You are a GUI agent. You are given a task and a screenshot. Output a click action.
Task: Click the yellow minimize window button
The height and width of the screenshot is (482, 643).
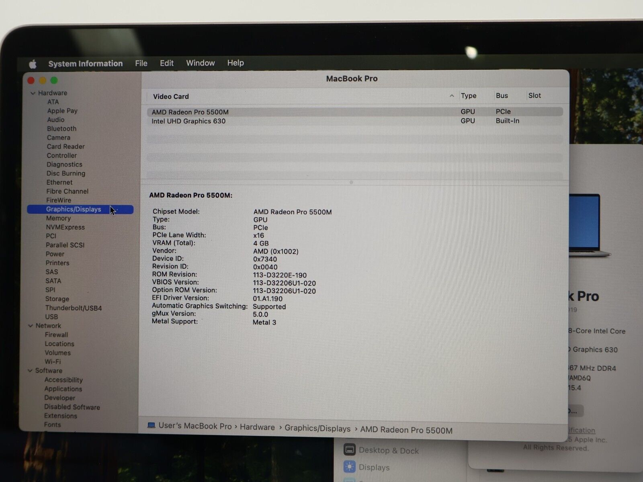point(43,80)
